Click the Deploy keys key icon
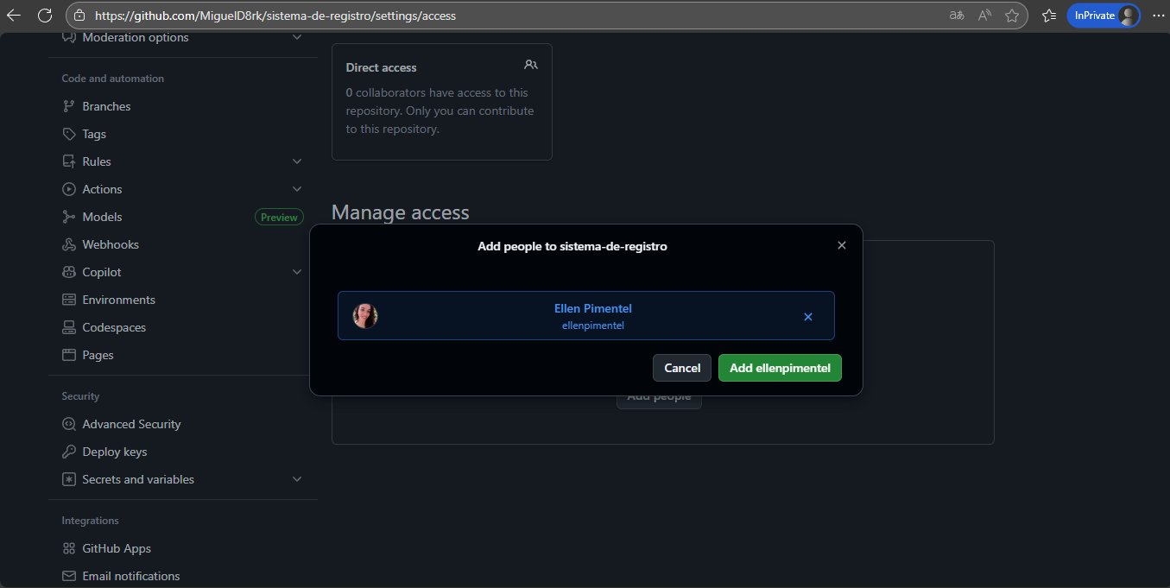The image size is (1170, 588). pos(69,452)
